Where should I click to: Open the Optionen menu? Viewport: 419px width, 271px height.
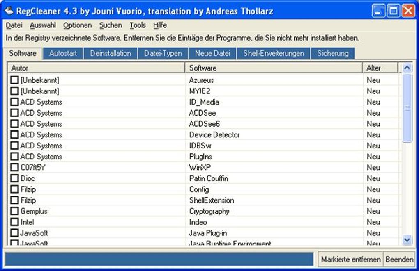coord(78,25)
